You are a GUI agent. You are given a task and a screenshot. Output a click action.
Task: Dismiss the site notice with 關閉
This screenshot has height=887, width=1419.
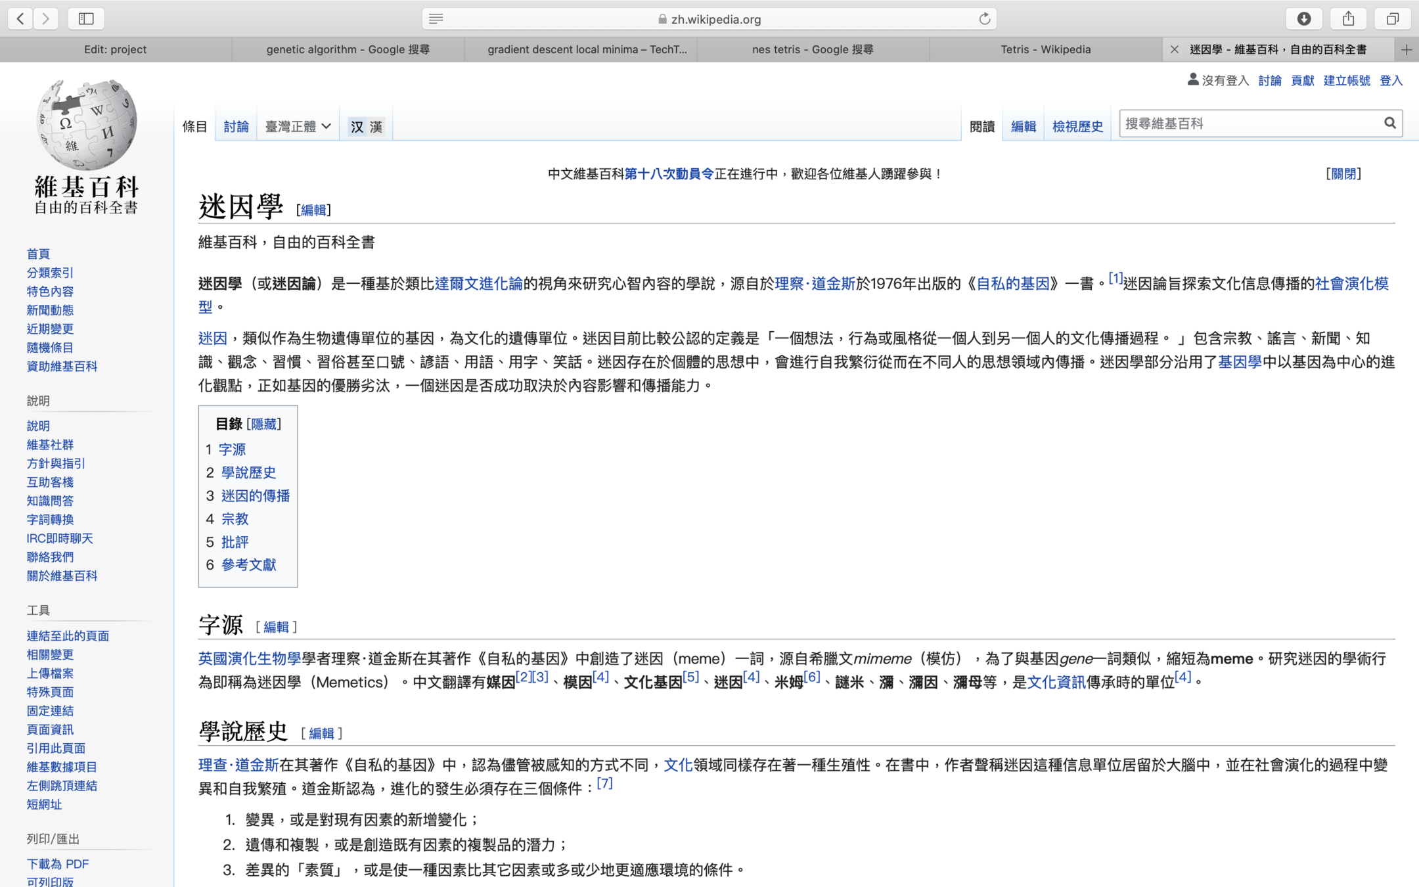coord(1343,173)
